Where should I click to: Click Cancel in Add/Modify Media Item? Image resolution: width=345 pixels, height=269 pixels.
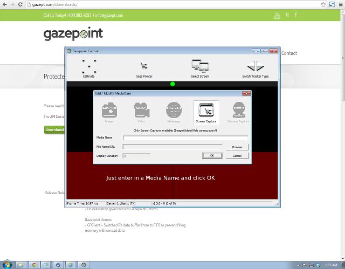(237, 155)
